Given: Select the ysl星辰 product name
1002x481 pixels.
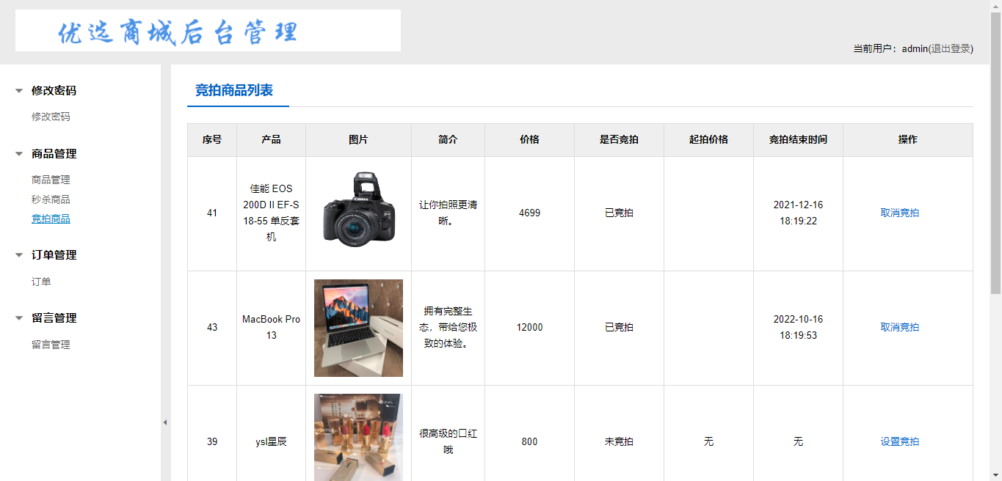Looking at the screenshot, I should point(271,441).
